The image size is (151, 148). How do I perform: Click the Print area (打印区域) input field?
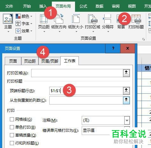tap(77, 73)
